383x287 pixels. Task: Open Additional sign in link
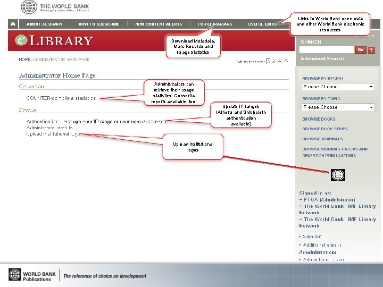322,245
